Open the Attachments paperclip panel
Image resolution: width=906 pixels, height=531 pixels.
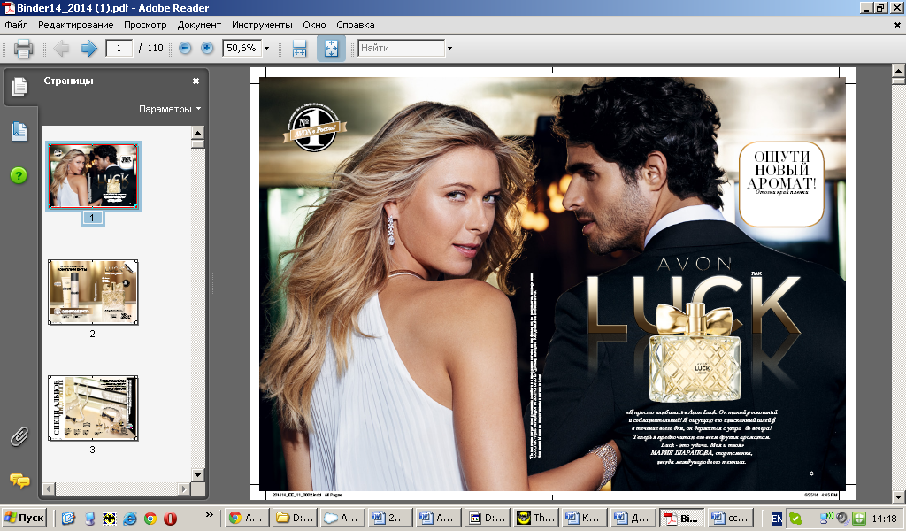click(x=19, y=436)
